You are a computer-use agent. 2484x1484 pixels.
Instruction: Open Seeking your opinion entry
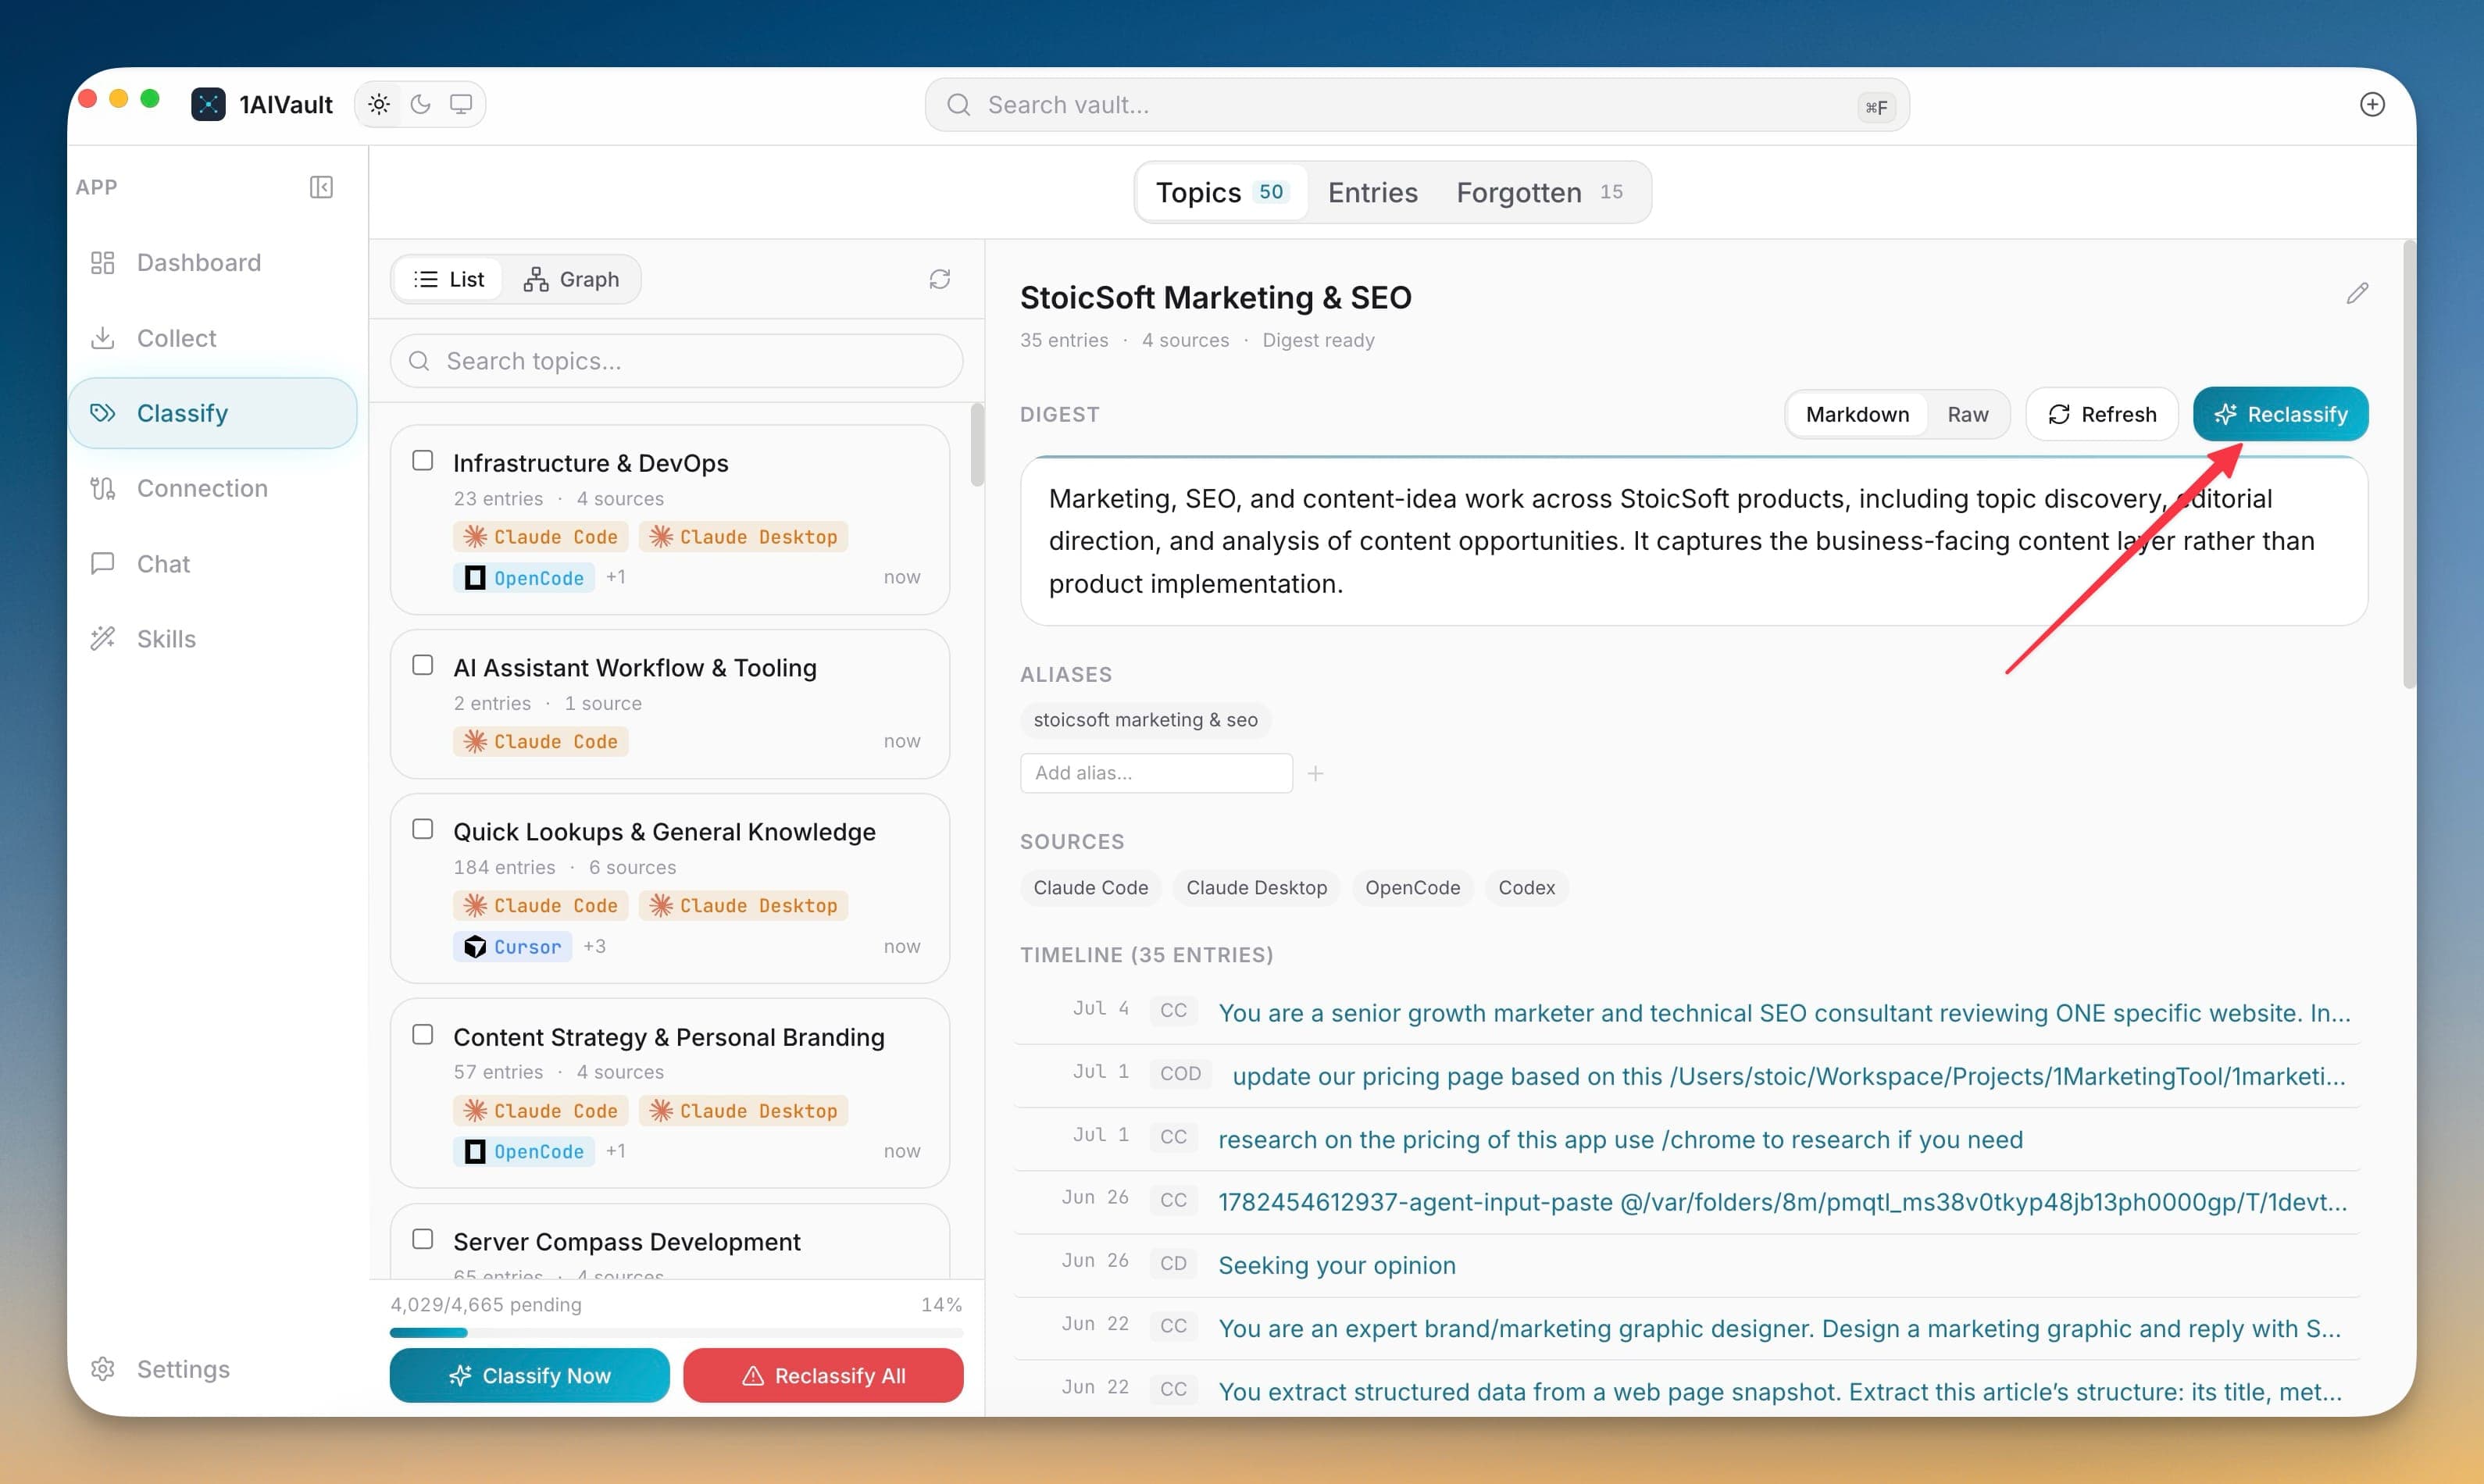(1688, 1264)
